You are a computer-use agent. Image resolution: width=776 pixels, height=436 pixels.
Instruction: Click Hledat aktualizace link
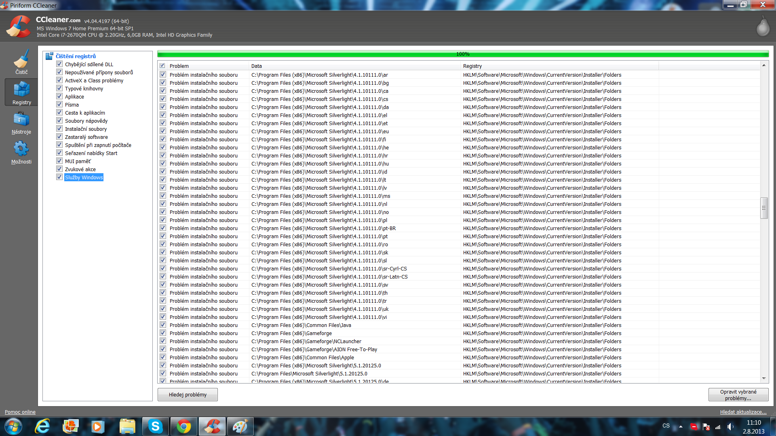[743, 412]
